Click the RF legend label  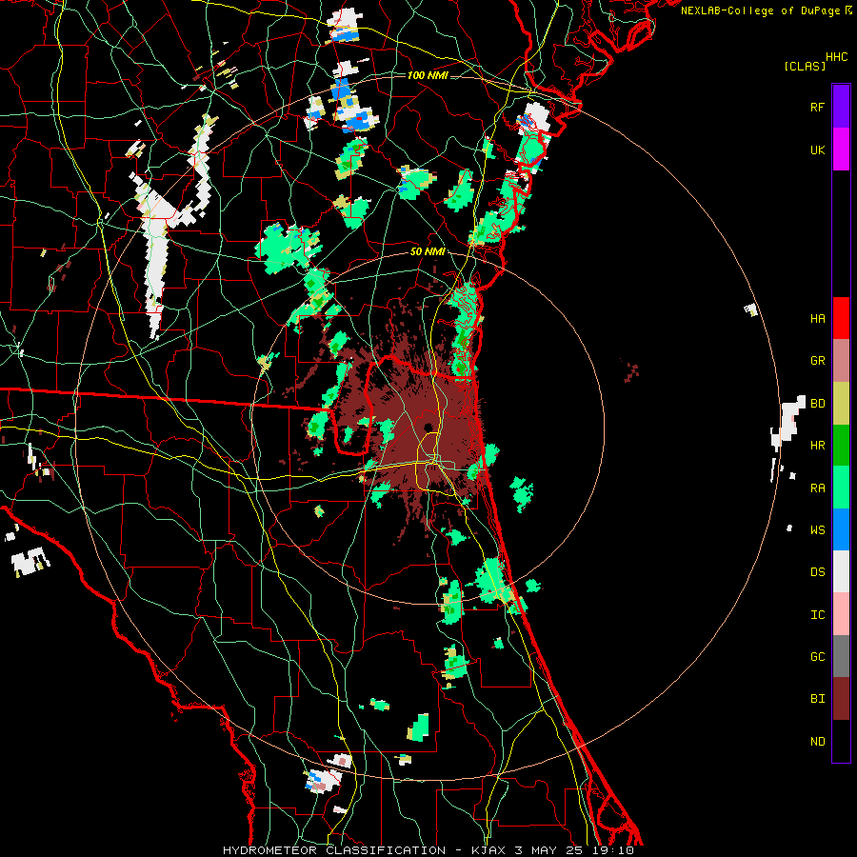pyautogui.click(x=817, y=107)
